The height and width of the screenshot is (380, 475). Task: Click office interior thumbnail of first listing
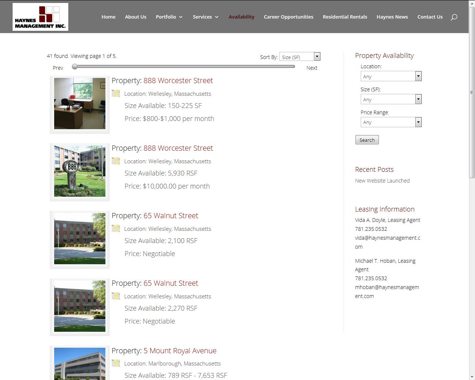[x=80, y=104]
